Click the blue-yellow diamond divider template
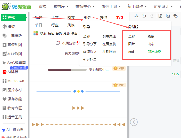Image resolution: width=181 pixels, height=138 pixels. click(78, 91)
